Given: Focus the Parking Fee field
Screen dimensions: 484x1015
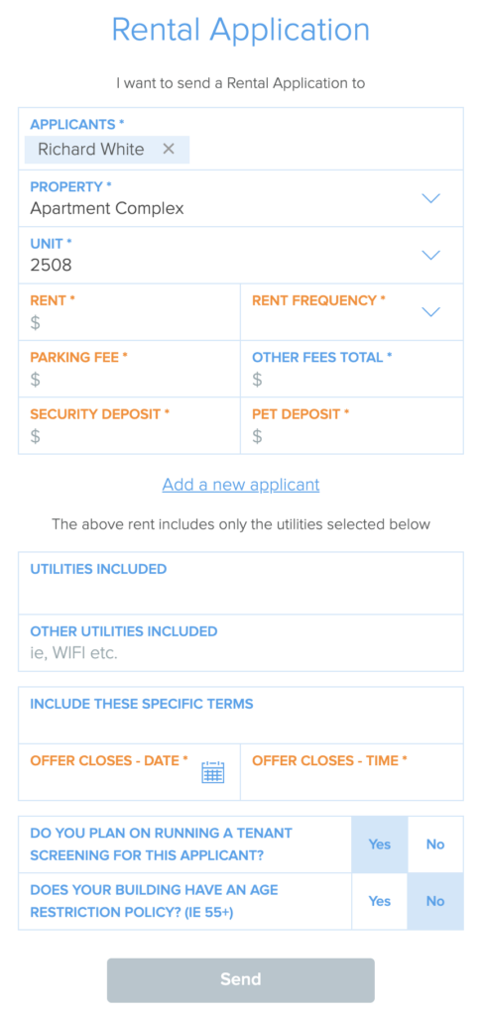Looking at the screenshot, I should pyautogui.click(x=130, y=369).
